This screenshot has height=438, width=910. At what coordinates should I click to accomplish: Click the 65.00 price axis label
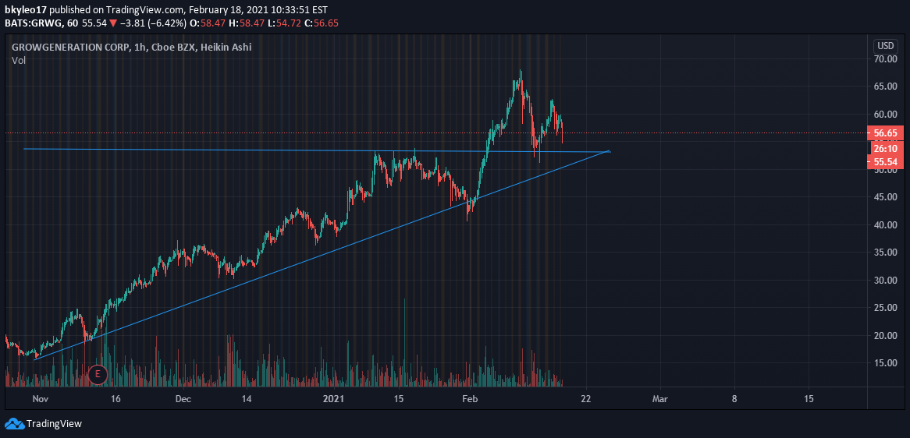coord(887,87)
